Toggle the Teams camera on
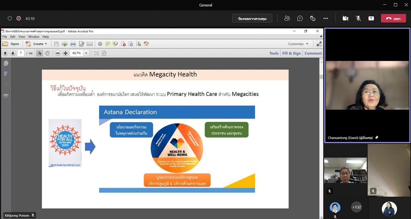The height and width of the screenshot is (219, 411). pos(345,18)
